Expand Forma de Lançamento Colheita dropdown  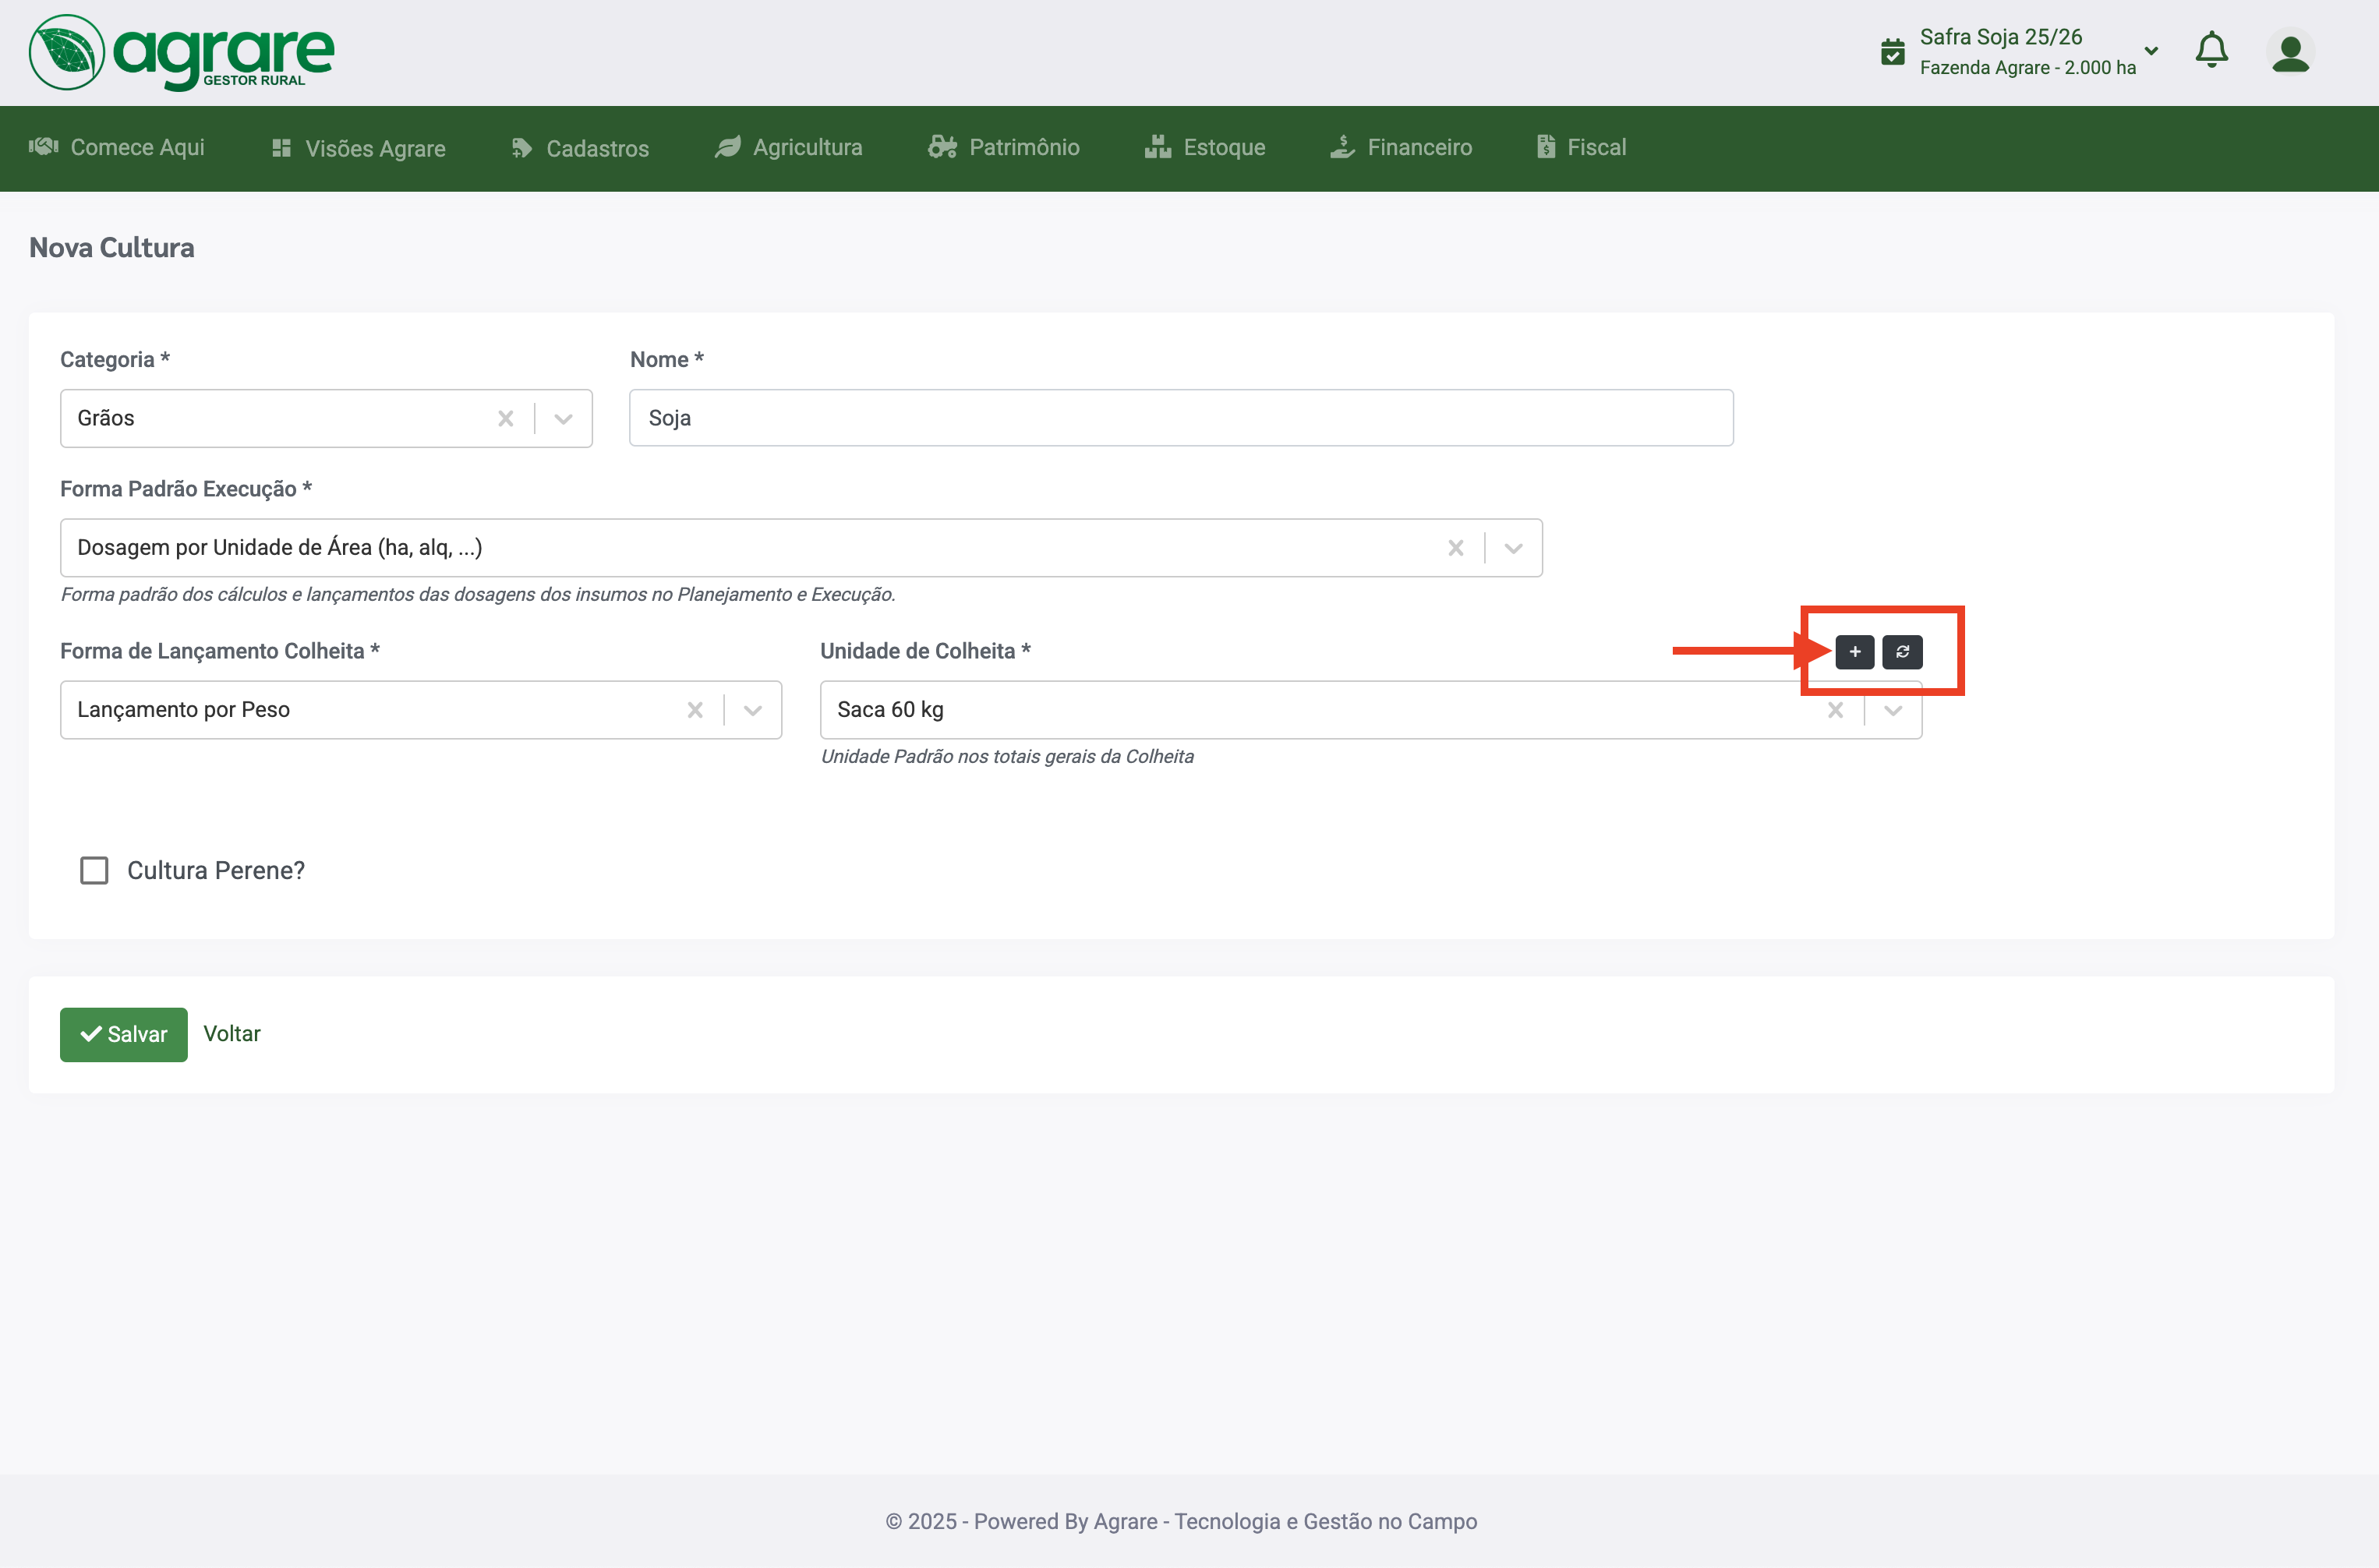pos(753,710)
